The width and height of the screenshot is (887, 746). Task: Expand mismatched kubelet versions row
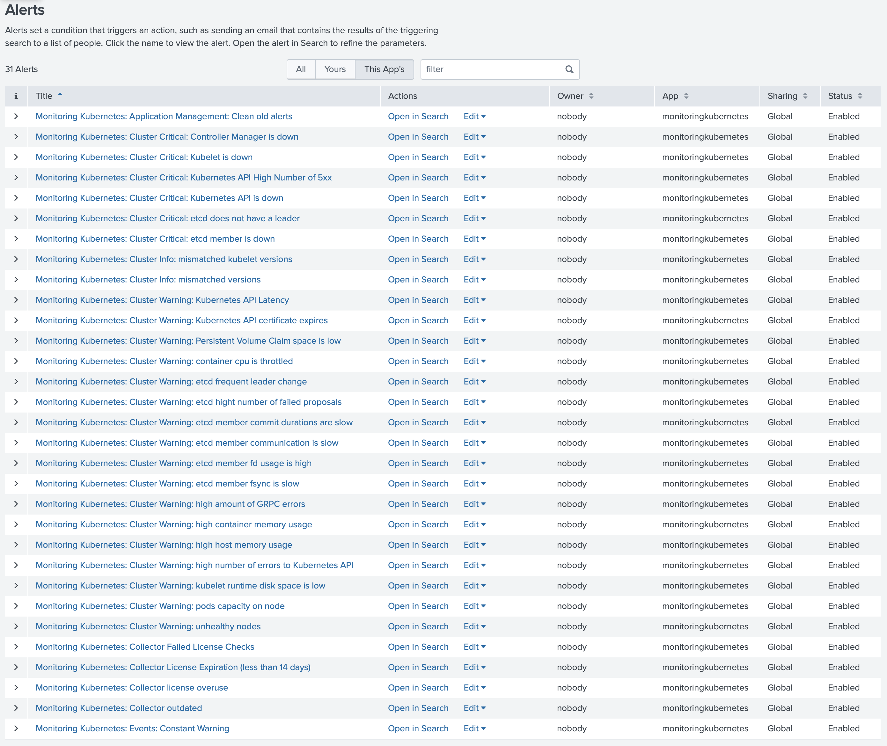(16, 259)
